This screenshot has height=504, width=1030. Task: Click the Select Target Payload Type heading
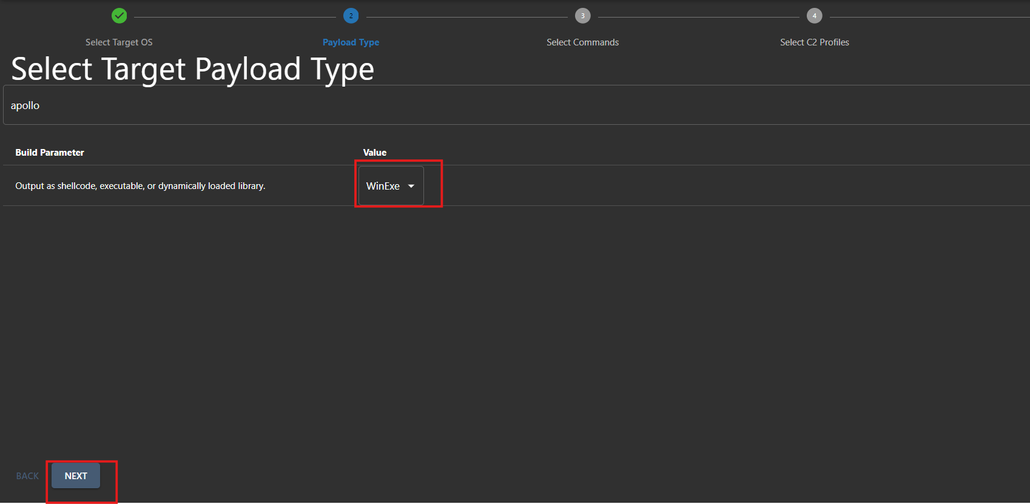click(x=193, y=69)
